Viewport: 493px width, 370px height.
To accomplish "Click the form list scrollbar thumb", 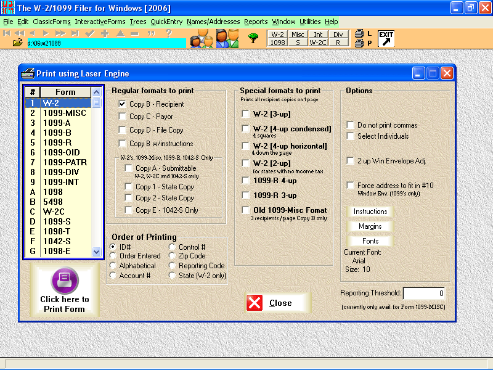I will point(97,102).
